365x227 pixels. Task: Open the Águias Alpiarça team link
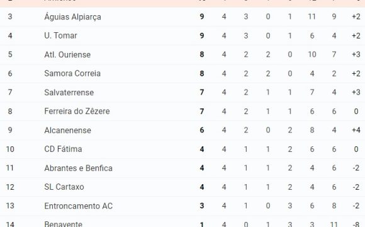[x=72, y=17]
